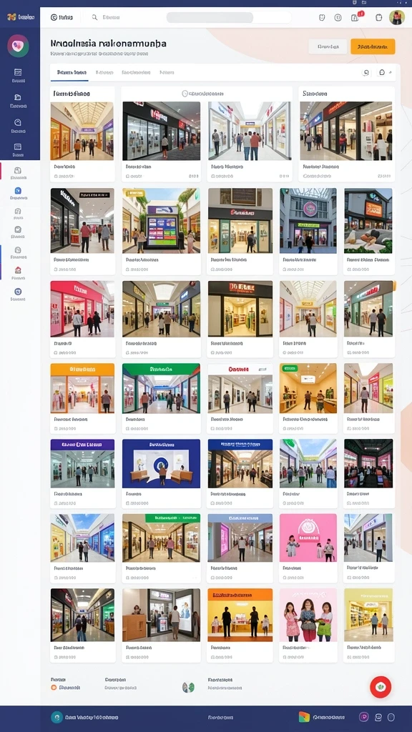Image resolution: width=412 pixels, height=732 pixels.
Task: Open the chat bubble icon in dark sidebar
Action: coord(18,122)
